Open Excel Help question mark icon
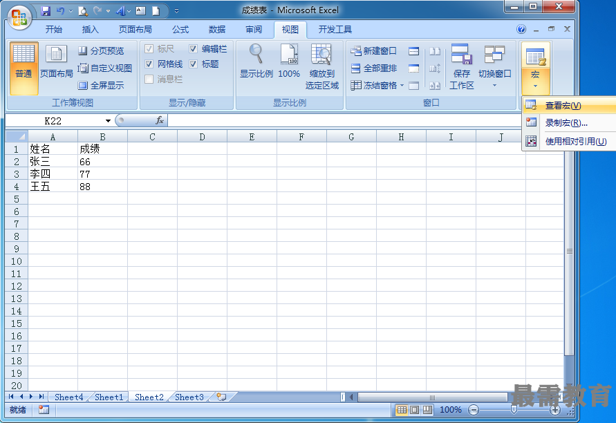 point(521,29)
